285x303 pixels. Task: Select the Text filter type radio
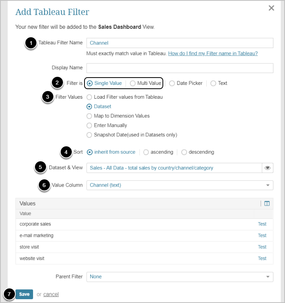click(x=213, y=83)
